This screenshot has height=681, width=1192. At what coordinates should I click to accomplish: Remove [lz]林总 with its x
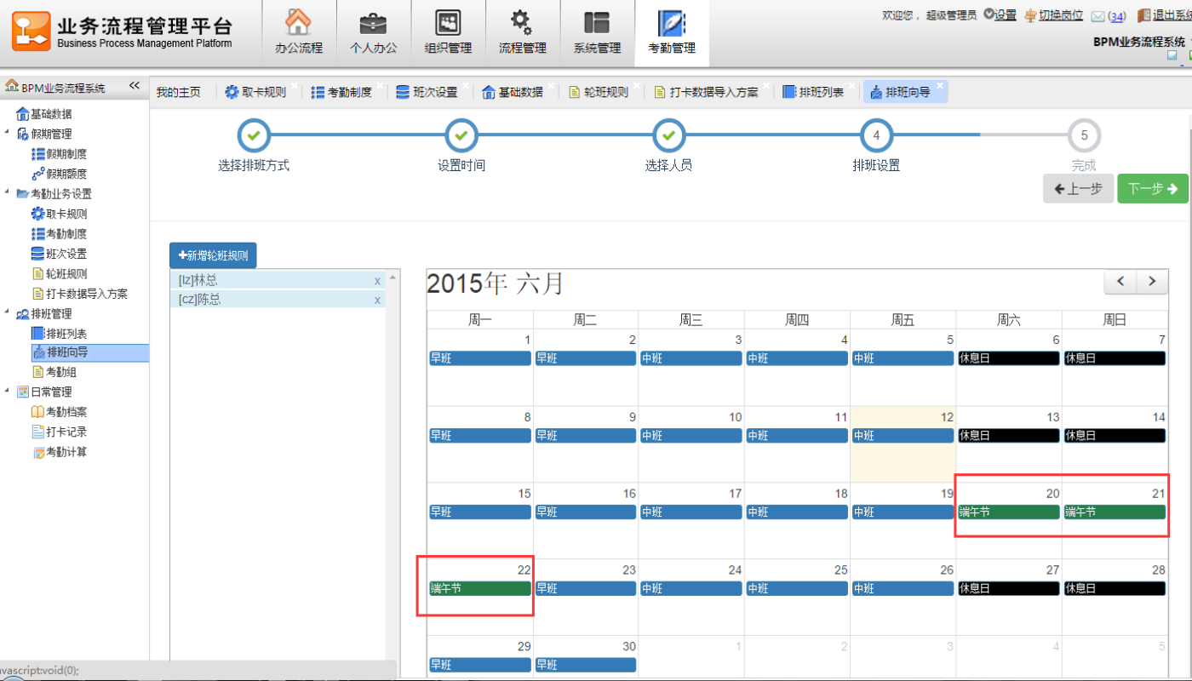[377, 280]
